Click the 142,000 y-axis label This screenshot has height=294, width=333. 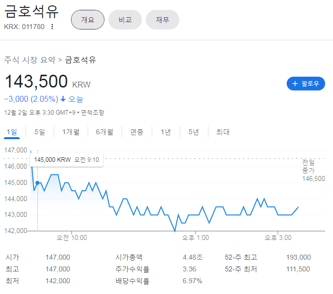coord(16,231)
